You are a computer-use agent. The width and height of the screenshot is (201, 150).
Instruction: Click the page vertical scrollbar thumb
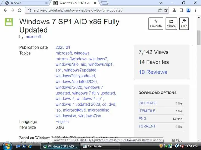pos(199,38)
